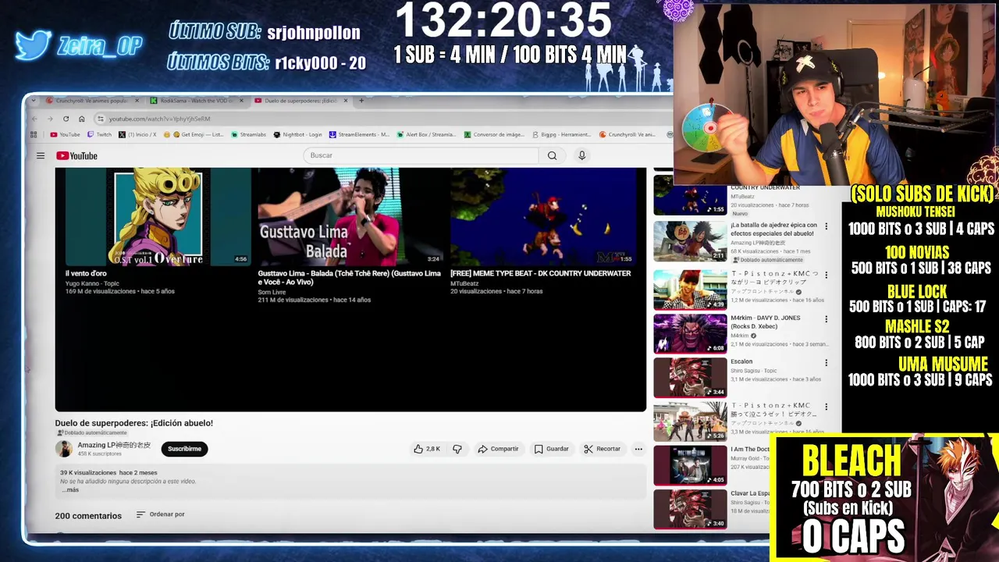Click the YouTube logo to go home

tap(76, 156)
